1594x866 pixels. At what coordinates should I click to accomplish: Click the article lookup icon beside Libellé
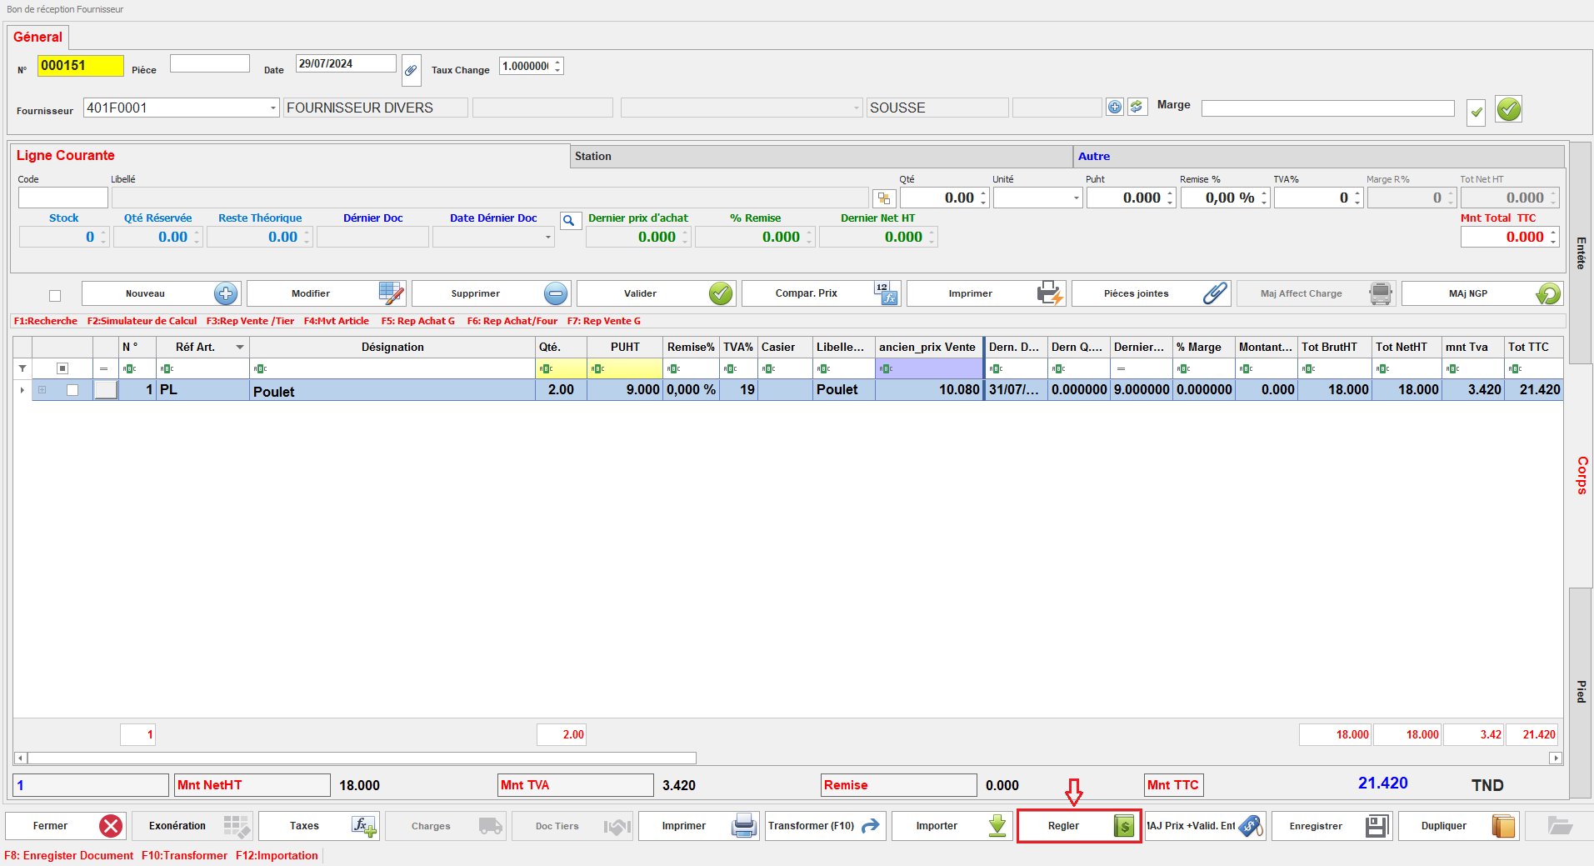(884, 198)
